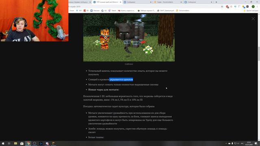This screenshot has width=260, height=146.
Task: Switch to the Minecraft ideas tab
Action: click(107, 2)
